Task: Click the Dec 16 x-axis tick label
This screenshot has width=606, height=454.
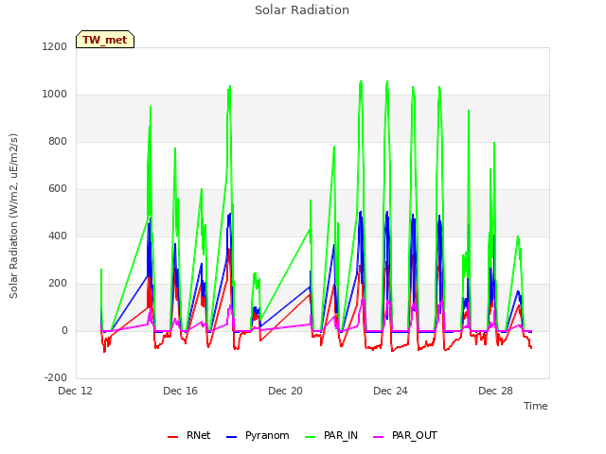Action: 181,391
